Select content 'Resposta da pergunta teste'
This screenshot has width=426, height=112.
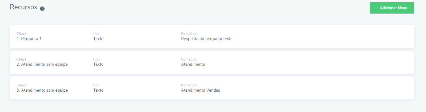pyautogui.click(x=207, y=39)
